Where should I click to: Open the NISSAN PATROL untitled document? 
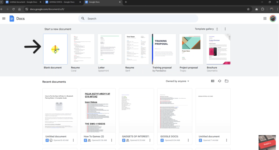(213, 110)
